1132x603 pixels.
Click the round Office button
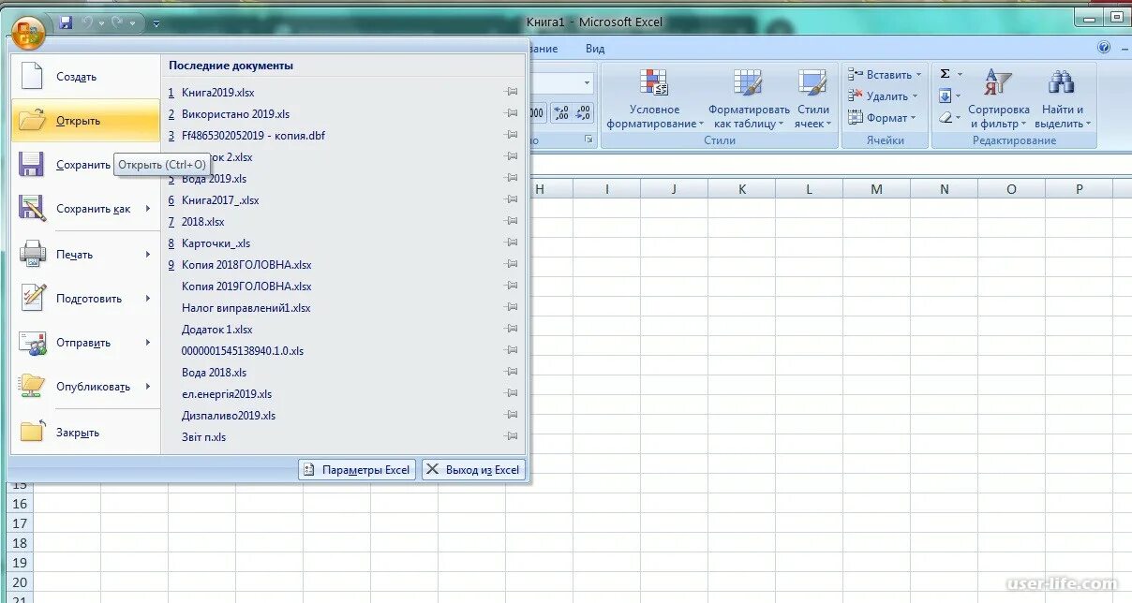tap(29, 33)
